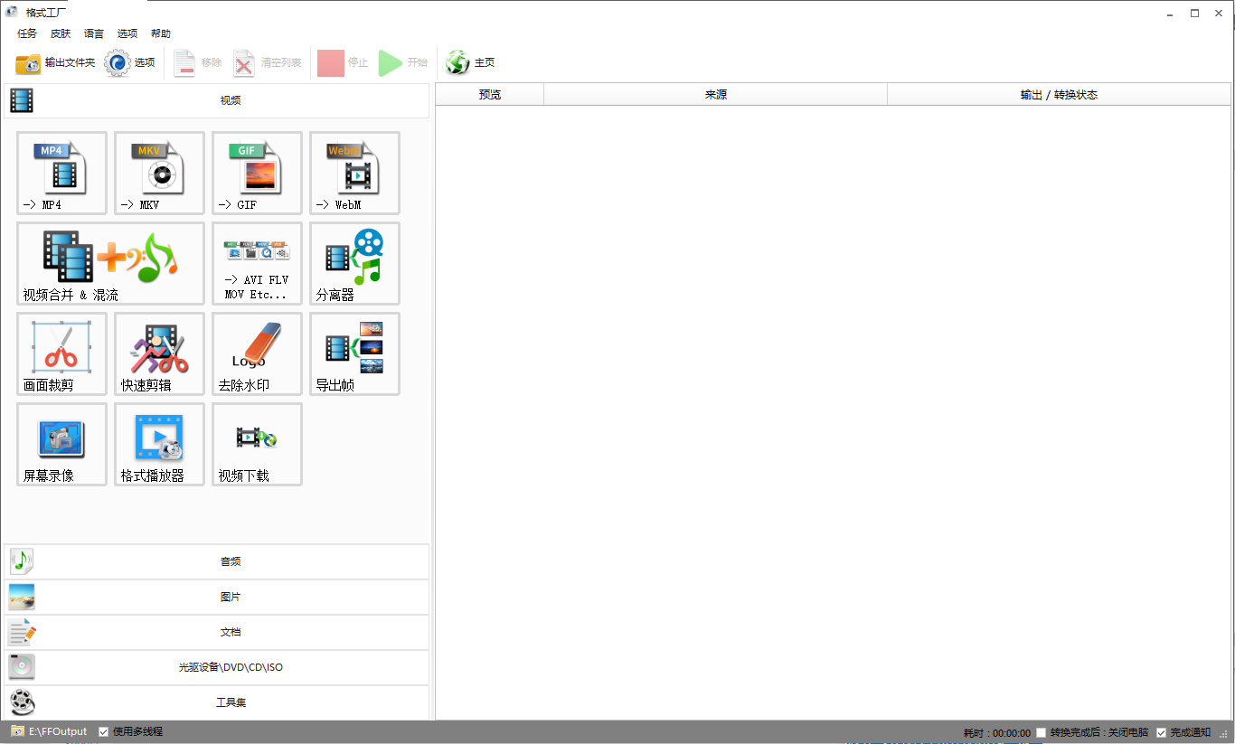The height and width of the screenshot is (744, 1235).
Task: Open 选项 from the toolbar
Action: point(130,63)
